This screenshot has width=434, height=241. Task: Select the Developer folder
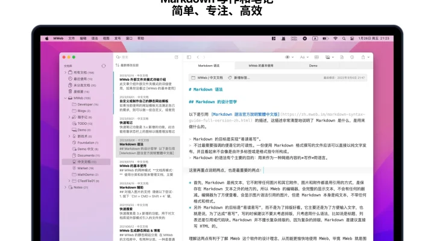[85, 104]
